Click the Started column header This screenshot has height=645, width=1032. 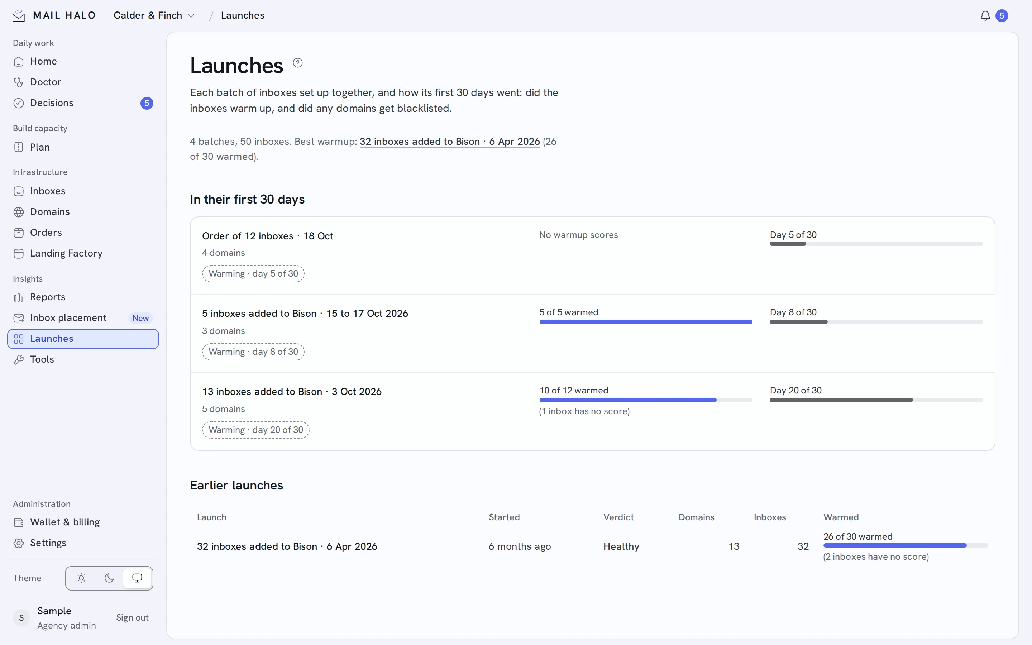tap(504, 517)
